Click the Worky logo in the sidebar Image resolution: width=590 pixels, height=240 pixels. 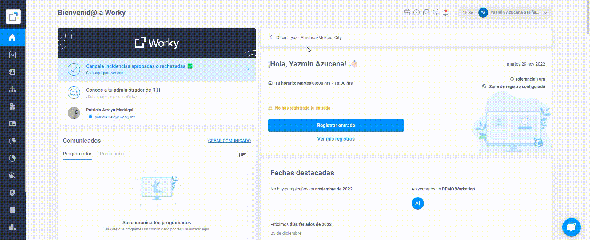pos(13,16)
